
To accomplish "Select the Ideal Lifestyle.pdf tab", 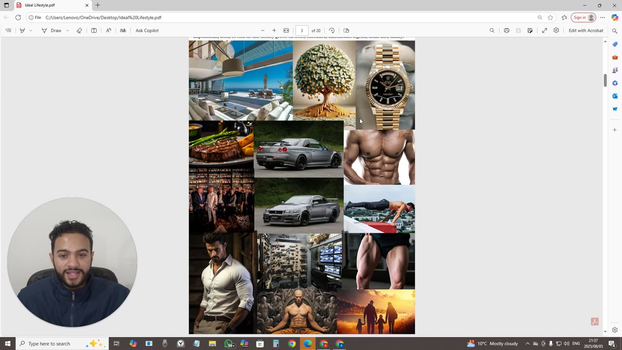I will coord(52,5).
